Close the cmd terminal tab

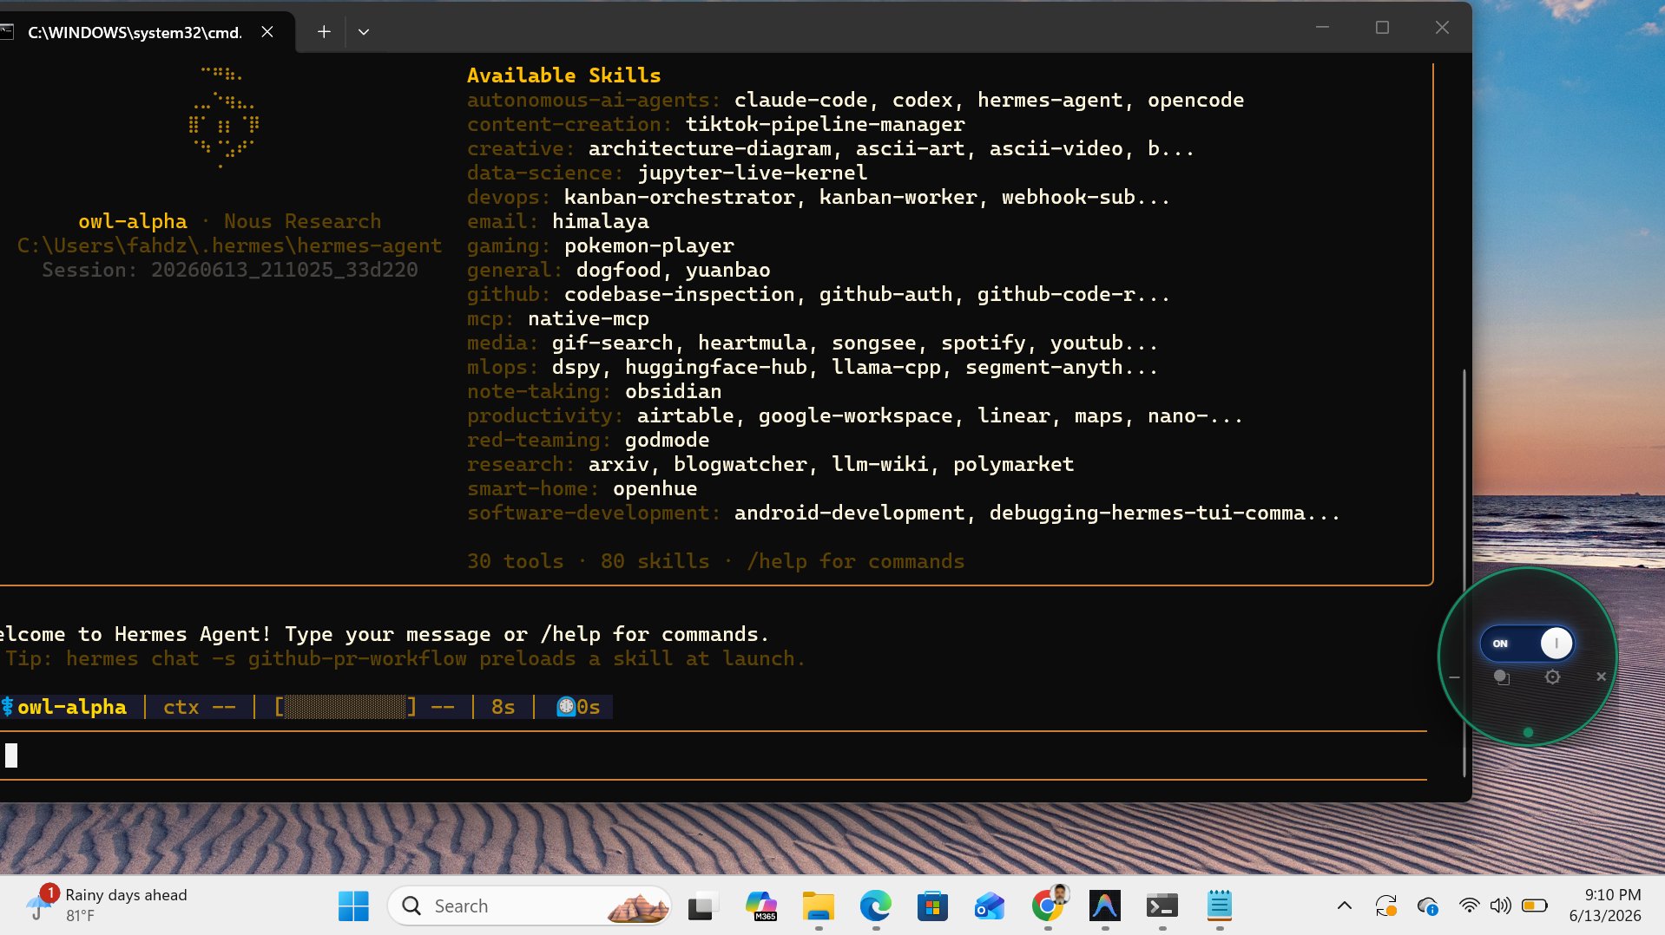click(267, 31)
